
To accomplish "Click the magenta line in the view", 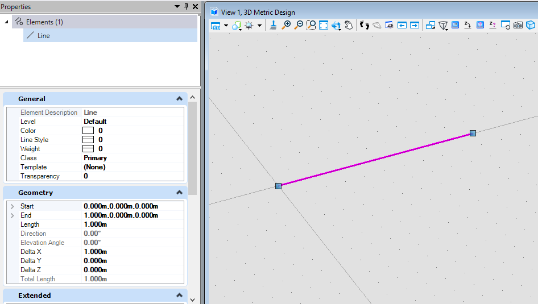I will coord(376,160).
